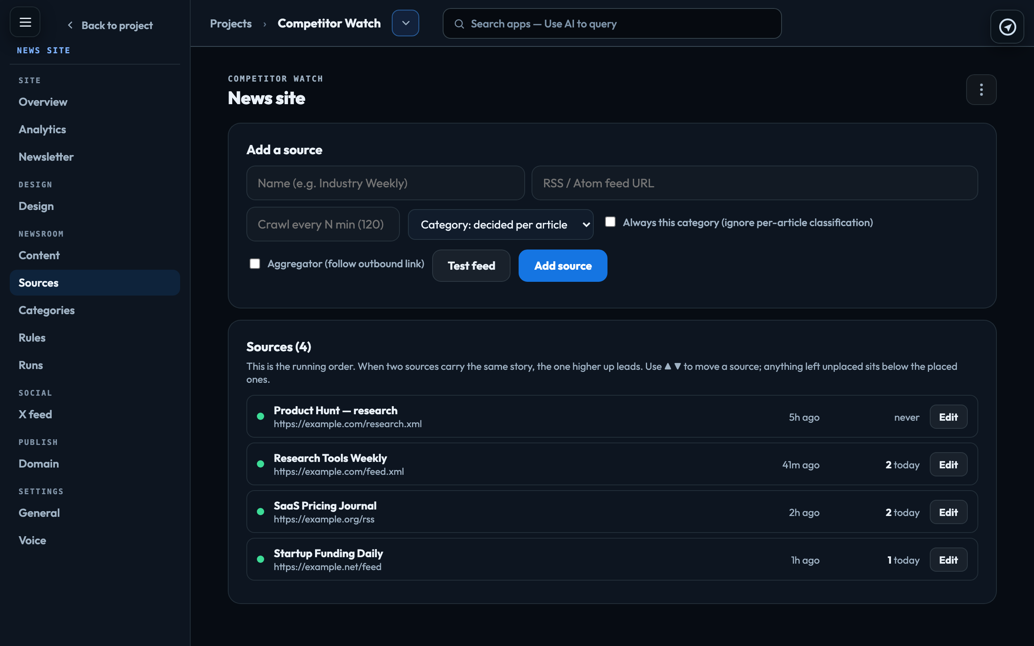Click the https://example.org/rss URL text
This screenshot has height=646, width=1034.
pos(324,519)
